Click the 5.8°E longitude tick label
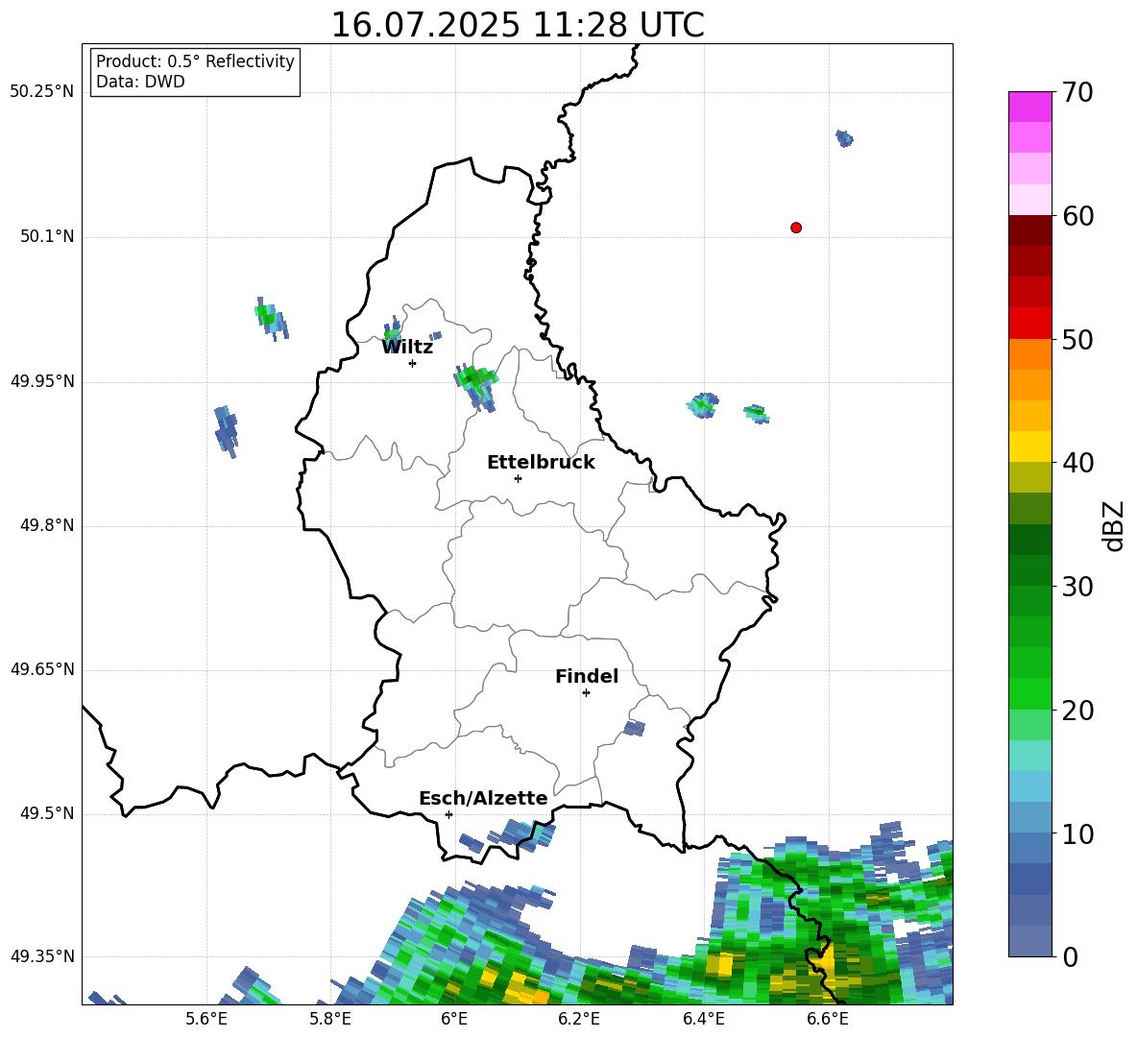Viewport: 1137px width, 1038px height. pos(330,1019)
